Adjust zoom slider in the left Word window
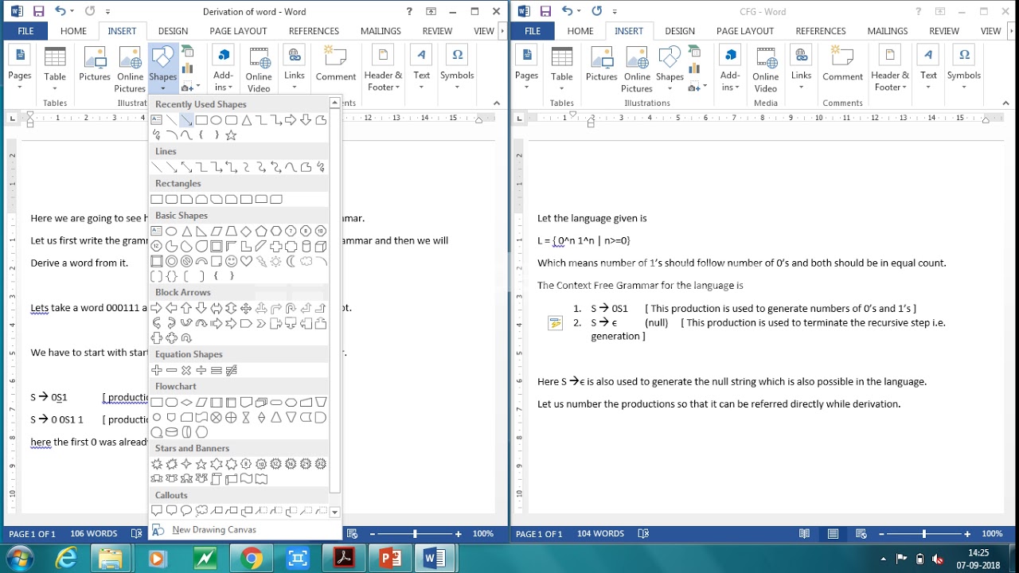The image size is (1019, 573). point(415,534)
